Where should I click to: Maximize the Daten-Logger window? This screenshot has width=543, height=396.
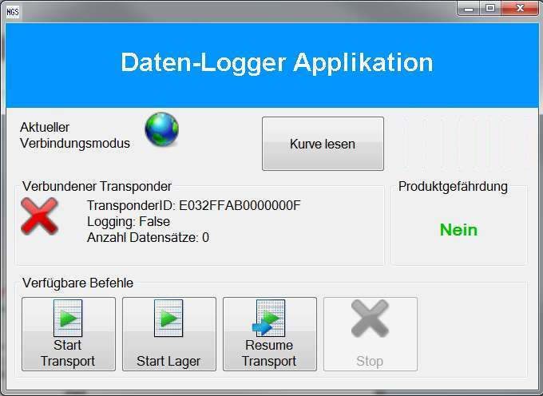[x=490, y=9]
